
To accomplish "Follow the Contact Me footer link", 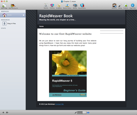I will tap(59, 104).
